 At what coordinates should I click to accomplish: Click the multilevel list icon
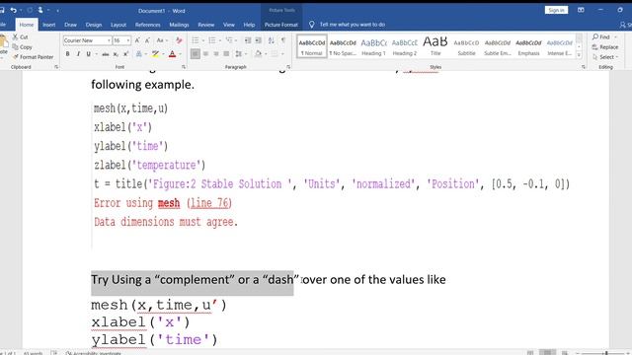(x=229, y=40)
